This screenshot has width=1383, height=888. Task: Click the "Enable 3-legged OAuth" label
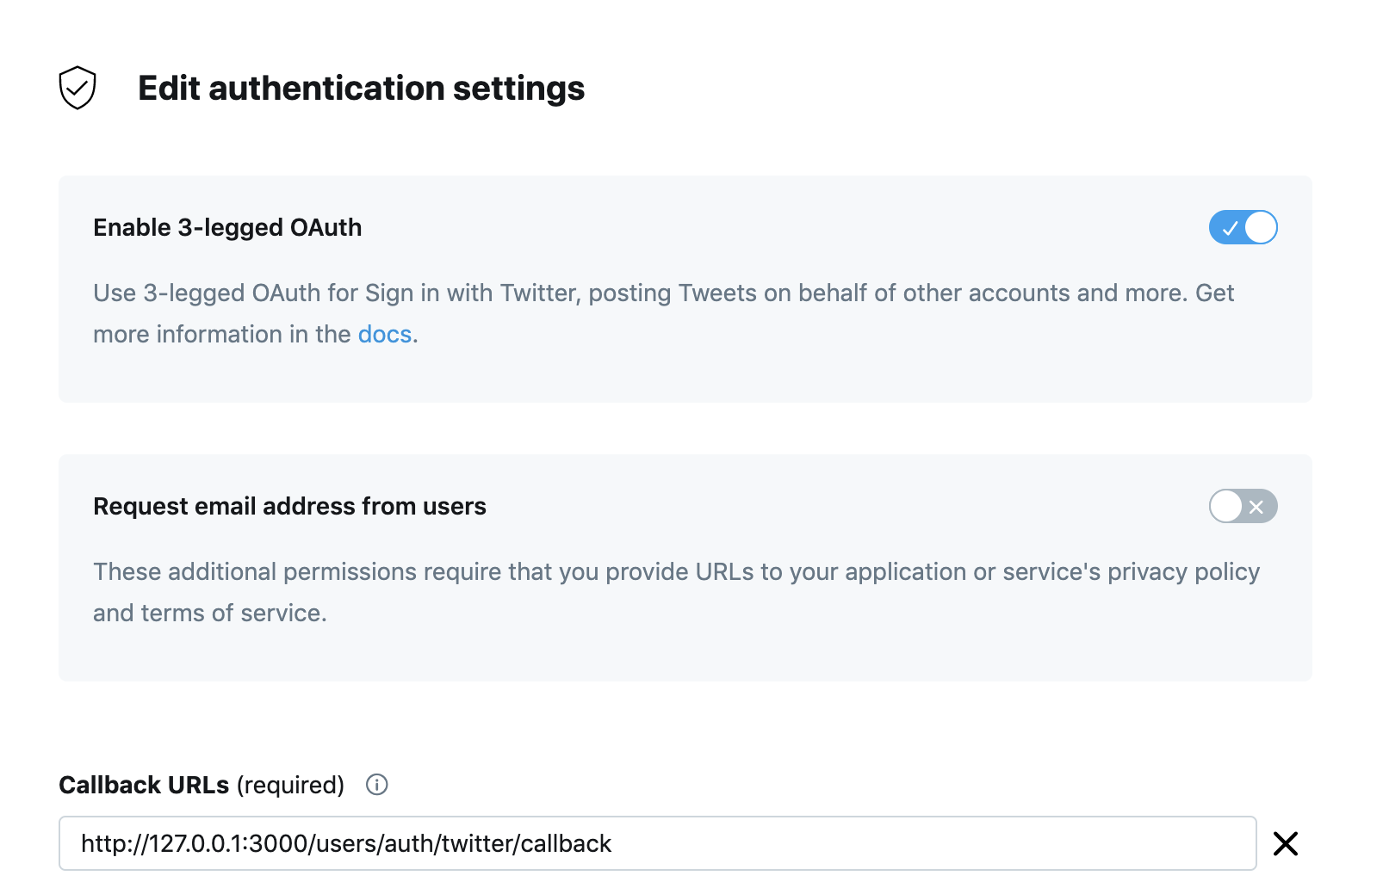coord(227,227)
